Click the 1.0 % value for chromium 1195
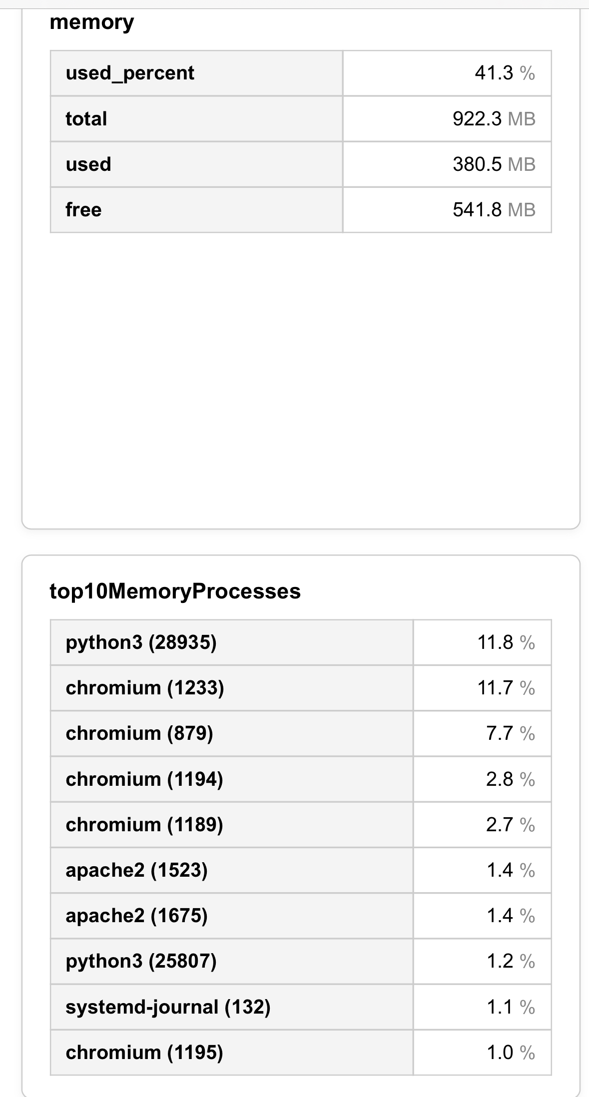This screenshot has width=589, height=1097. pyautogui.click(x=511, y=1053)
